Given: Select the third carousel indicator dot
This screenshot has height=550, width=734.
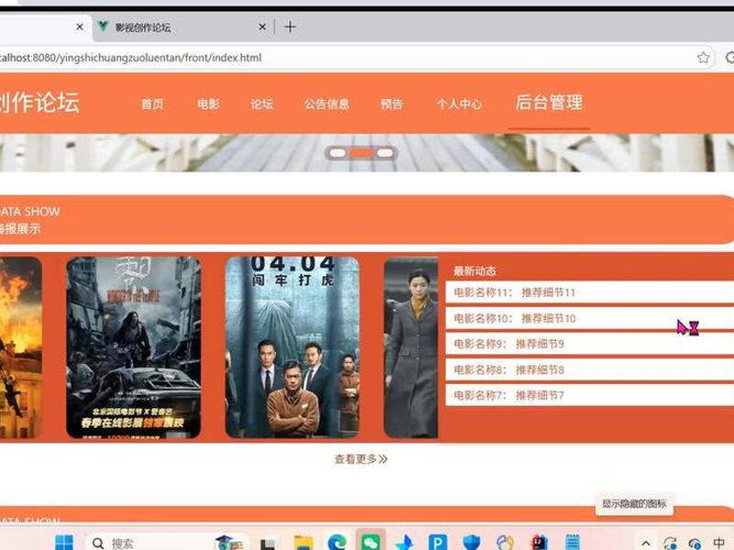Looking at the screenshot, I should pos(385,153).
